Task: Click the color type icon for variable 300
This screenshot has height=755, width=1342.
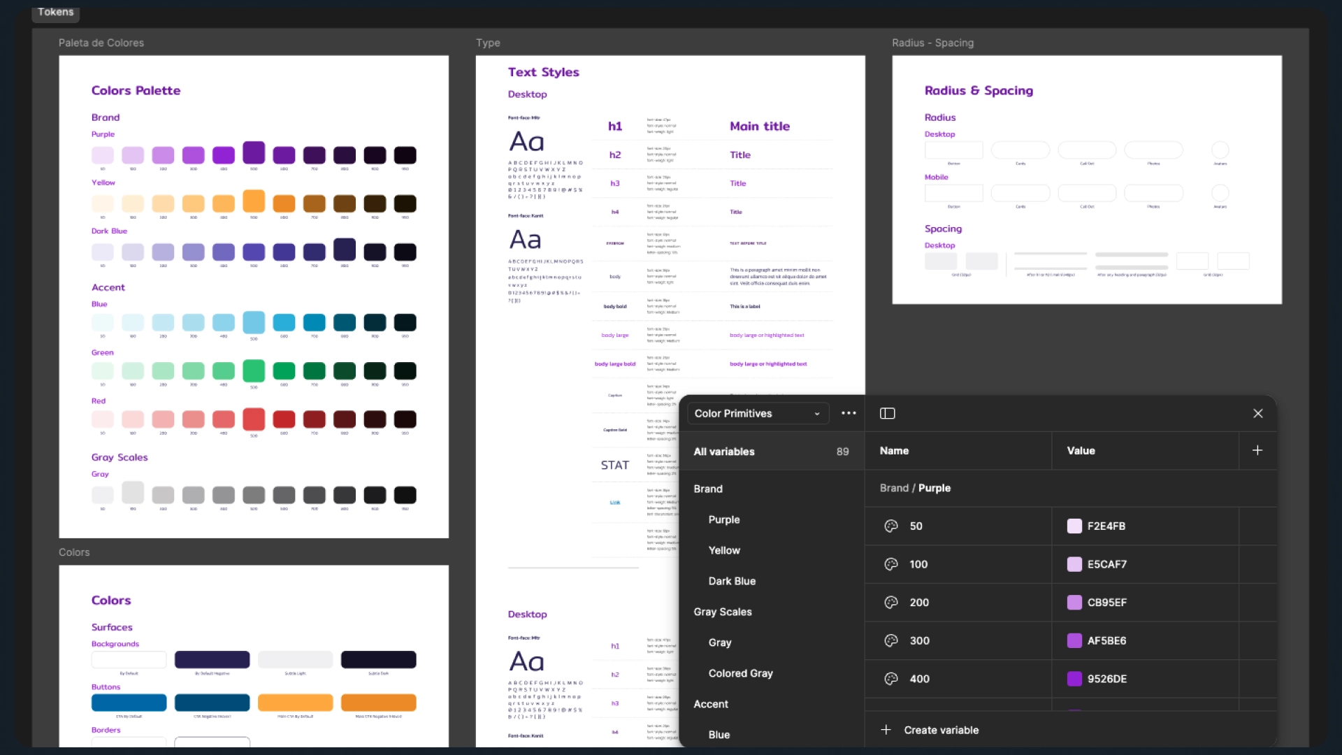Action: 891,640
